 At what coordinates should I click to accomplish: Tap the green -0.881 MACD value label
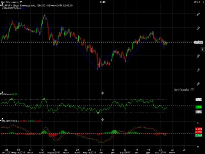tap(198, 136)
